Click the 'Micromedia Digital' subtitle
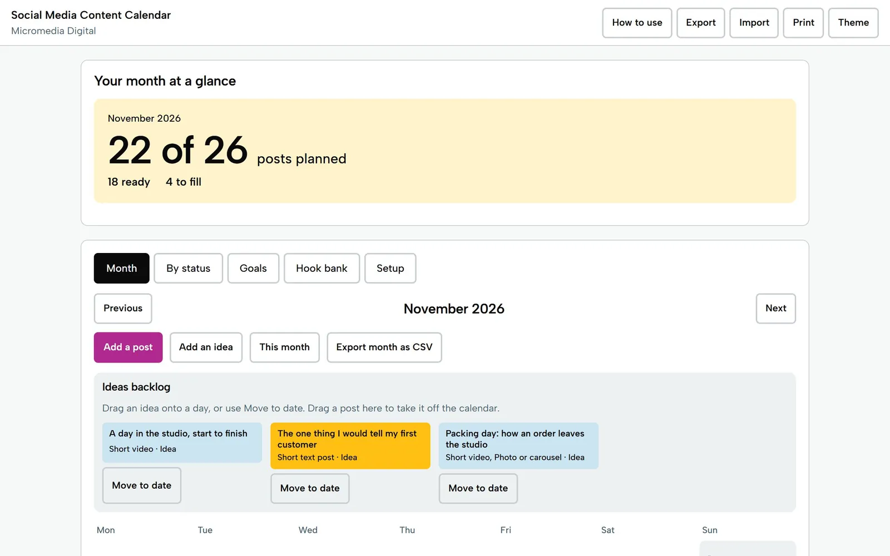 tap(53, 31)
